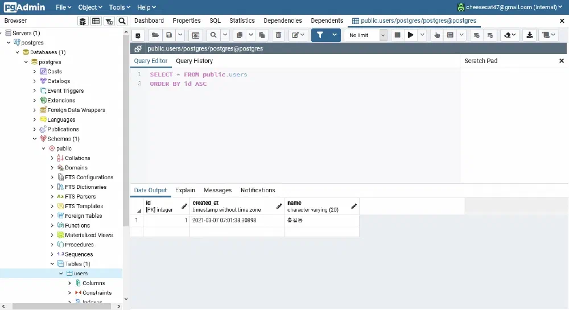This screenshot has width=569, height=310.
Task: Click the edit pencil in created_at column header
Action: (x=279, y=206)
